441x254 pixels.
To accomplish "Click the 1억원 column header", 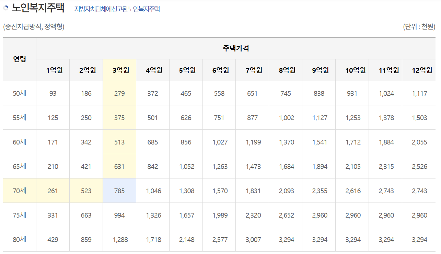I will tap(53, 70).
